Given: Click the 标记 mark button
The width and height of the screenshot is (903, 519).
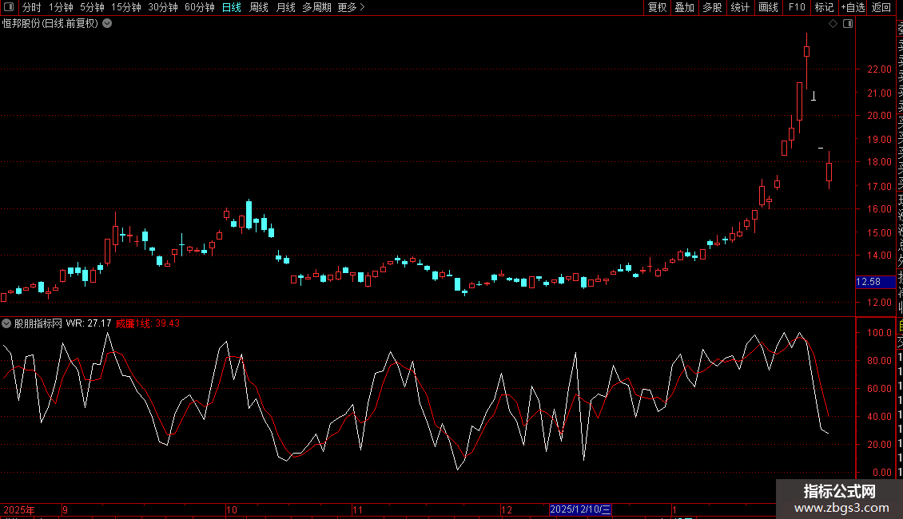Looking at the screenshot, I should click(x=824, y=7).
